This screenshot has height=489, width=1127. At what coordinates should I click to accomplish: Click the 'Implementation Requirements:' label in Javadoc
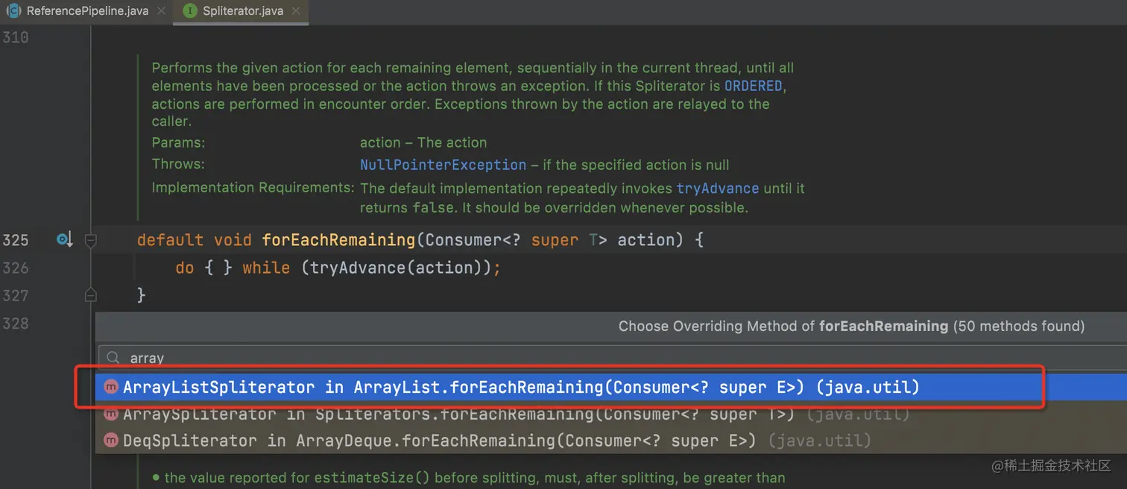pos(253,187)
